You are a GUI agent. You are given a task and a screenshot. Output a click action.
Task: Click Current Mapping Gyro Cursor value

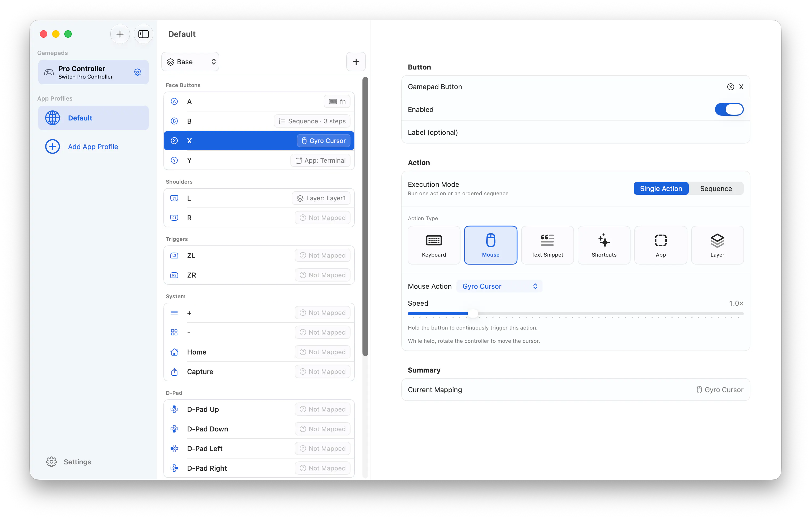720,390
